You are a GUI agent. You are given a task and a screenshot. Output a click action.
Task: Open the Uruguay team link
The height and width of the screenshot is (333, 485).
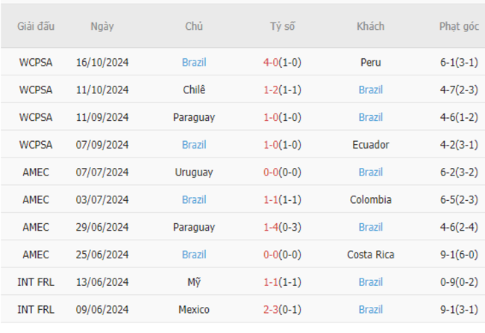click(194, 172)
